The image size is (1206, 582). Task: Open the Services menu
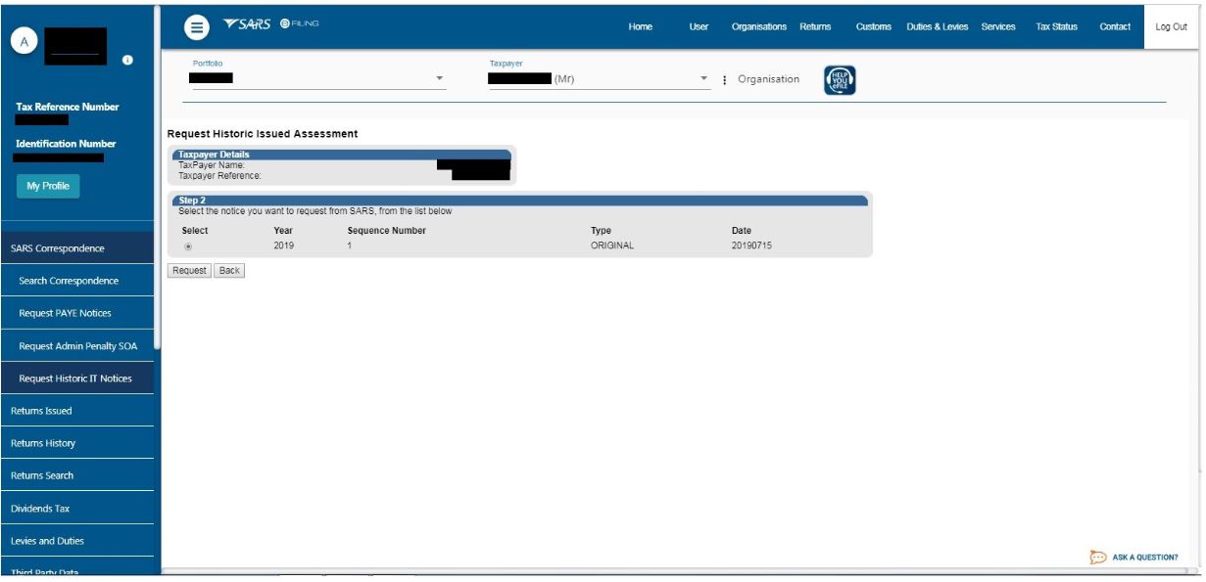pos(998,27)
